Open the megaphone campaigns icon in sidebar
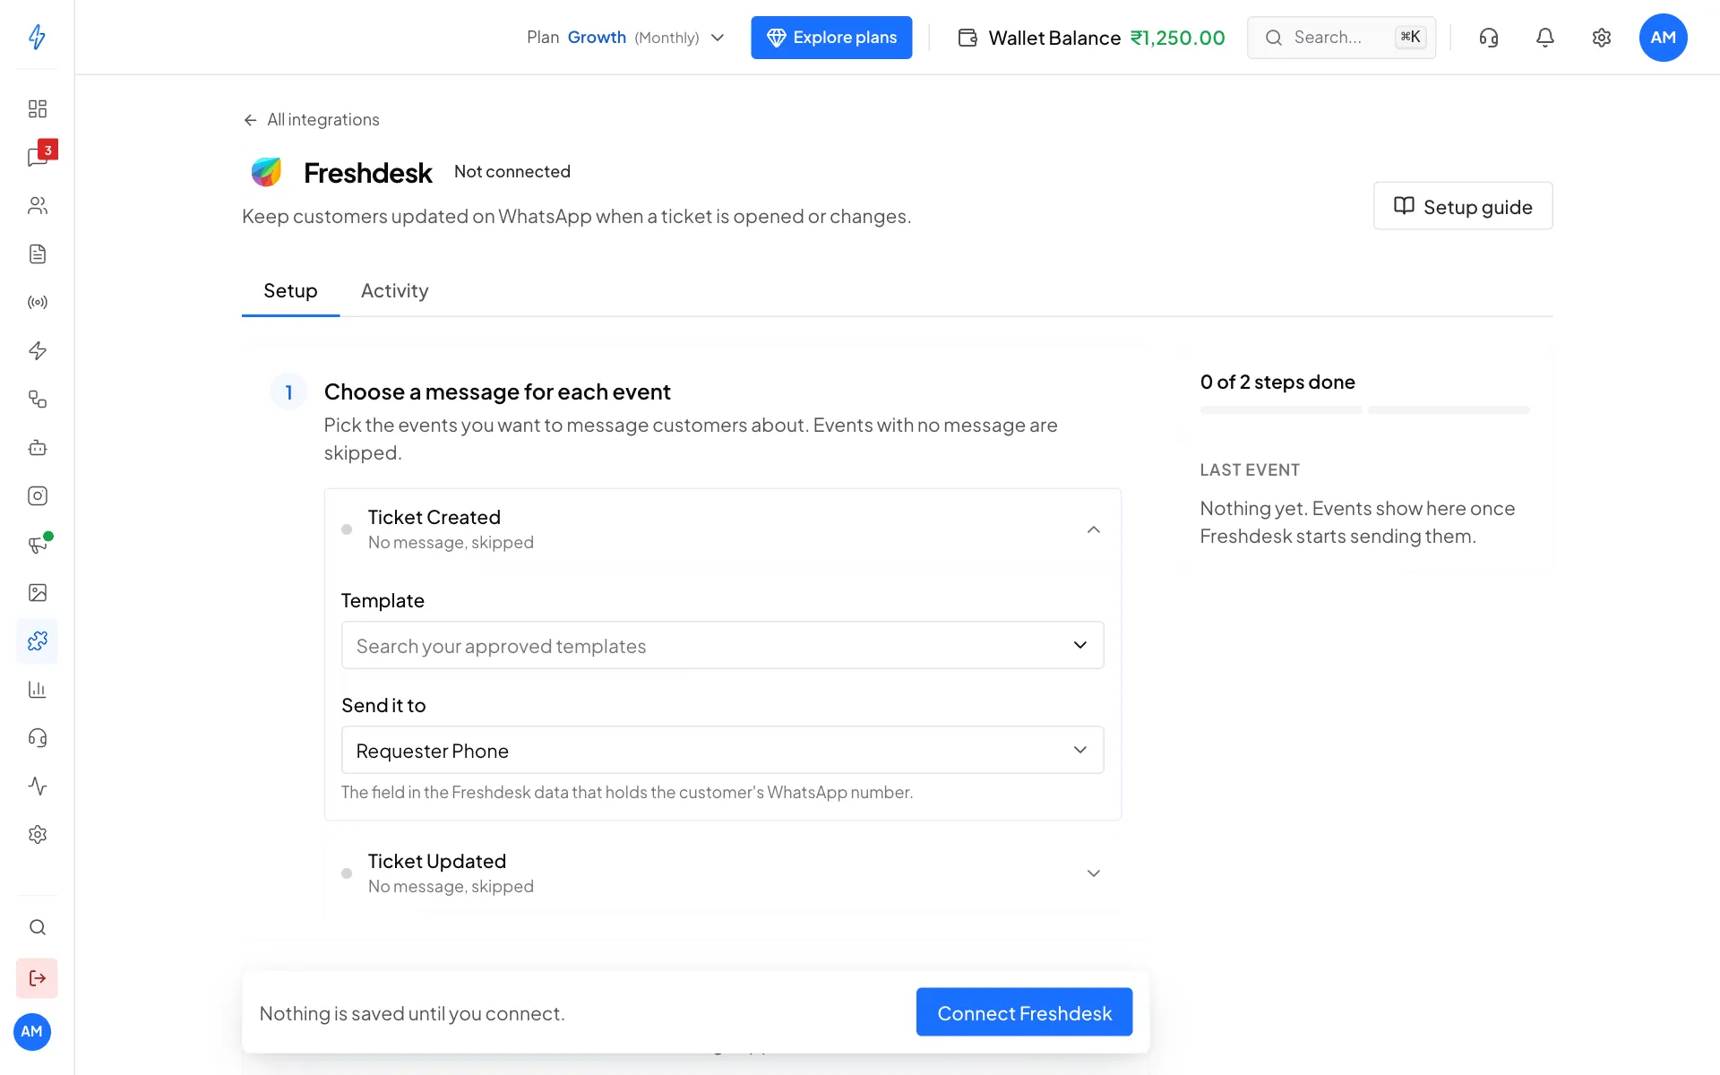The image size is (1720, 1075). pyautogui.click(x=37, y=545)
